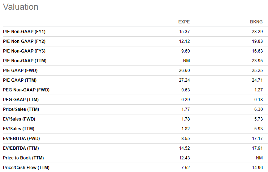Select PEG Non-GAAP (FWD) metric label
Image resolution: width=268 pixels, height=172 pixels.
[x=26, y=90]
